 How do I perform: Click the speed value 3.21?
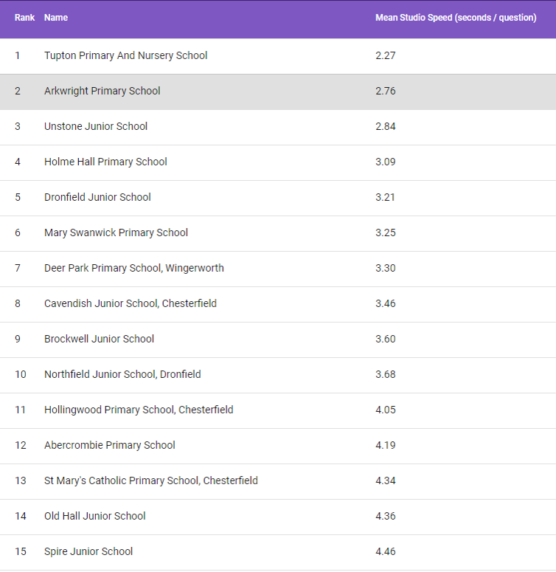coord(385,197)
